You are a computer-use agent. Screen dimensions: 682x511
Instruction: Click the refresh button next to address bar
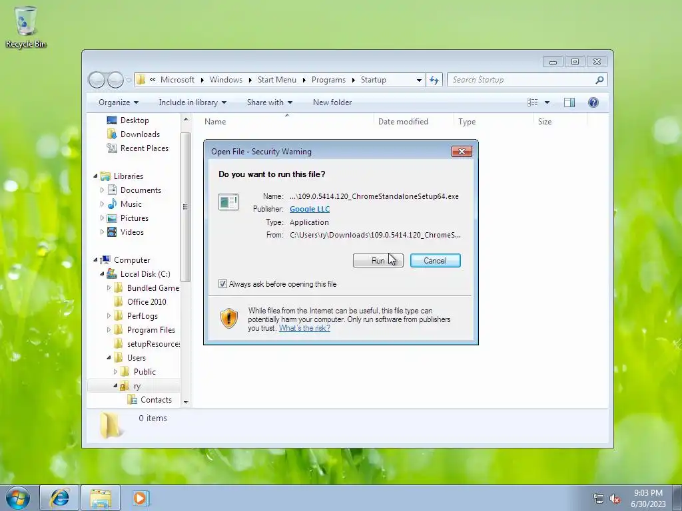(x=434, y=80)
